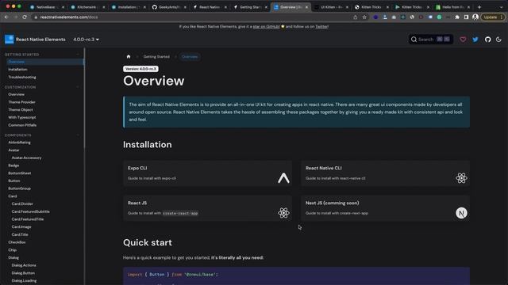Click the Expo logo icon on Expo CLI card
The height and width of the screenshot is (285, 508).
[283, 178]
